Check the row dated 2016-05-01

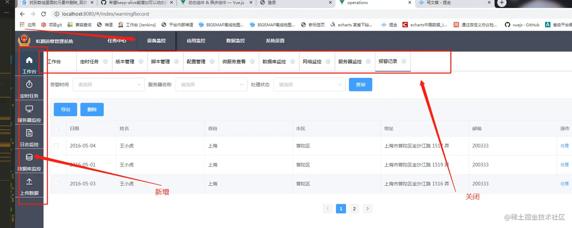pyautogui.click(x=56, y=165)
